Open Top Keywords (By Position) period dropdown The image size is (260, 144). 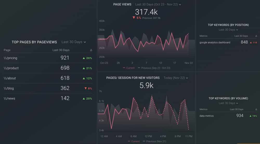click(228, 30)
